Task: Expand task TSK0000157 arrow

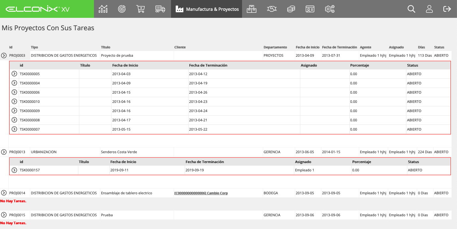Action: pos(14,170)
